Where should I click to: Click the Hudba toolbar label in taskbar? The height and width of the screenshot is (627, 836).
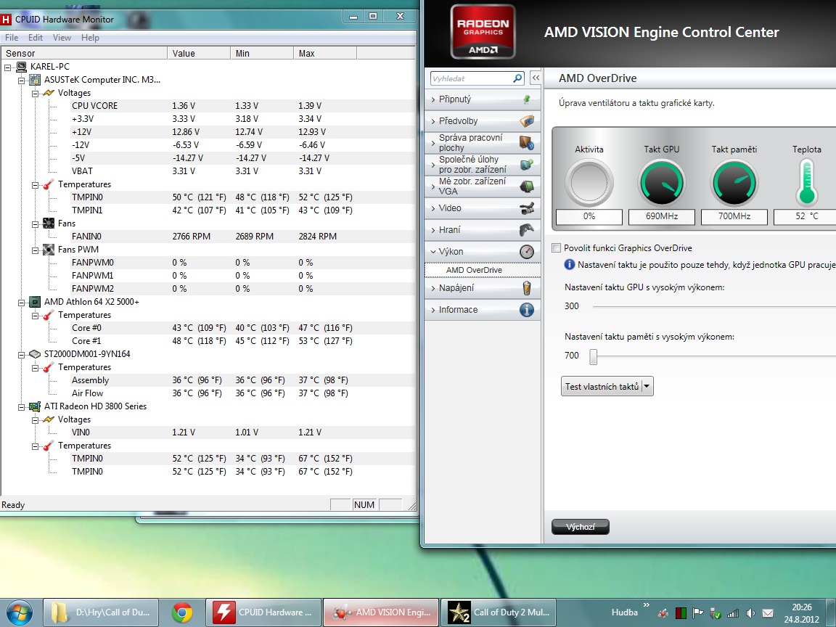click(624, 612)
